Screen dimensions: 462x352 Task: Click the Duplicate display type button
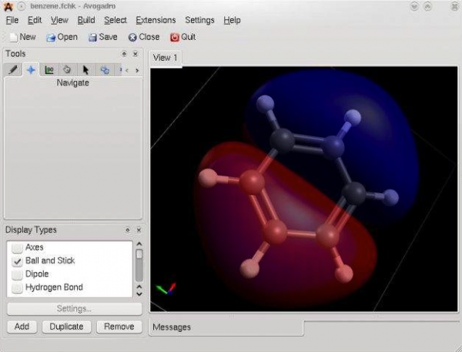coord(66,327)
